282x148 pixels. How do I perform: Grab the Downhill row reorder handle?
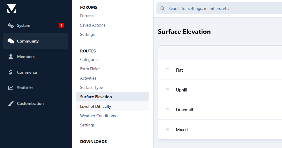click(x=168, y=110)
